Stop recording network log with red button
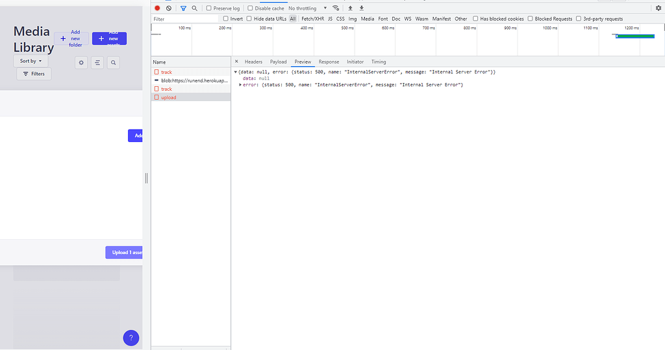The height and width of the screenshot is (350, 665). (x=157, y=8)
